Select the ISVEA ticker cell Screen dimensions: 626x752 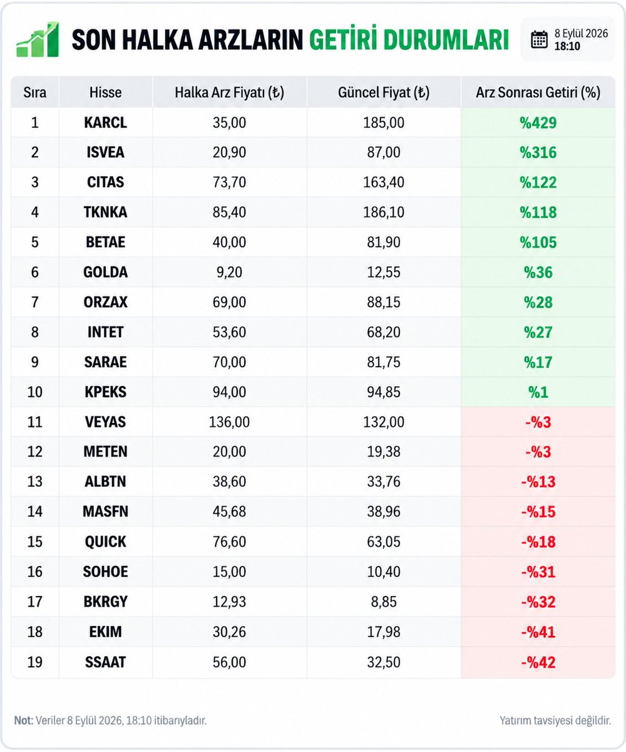(x=105, y=153)
